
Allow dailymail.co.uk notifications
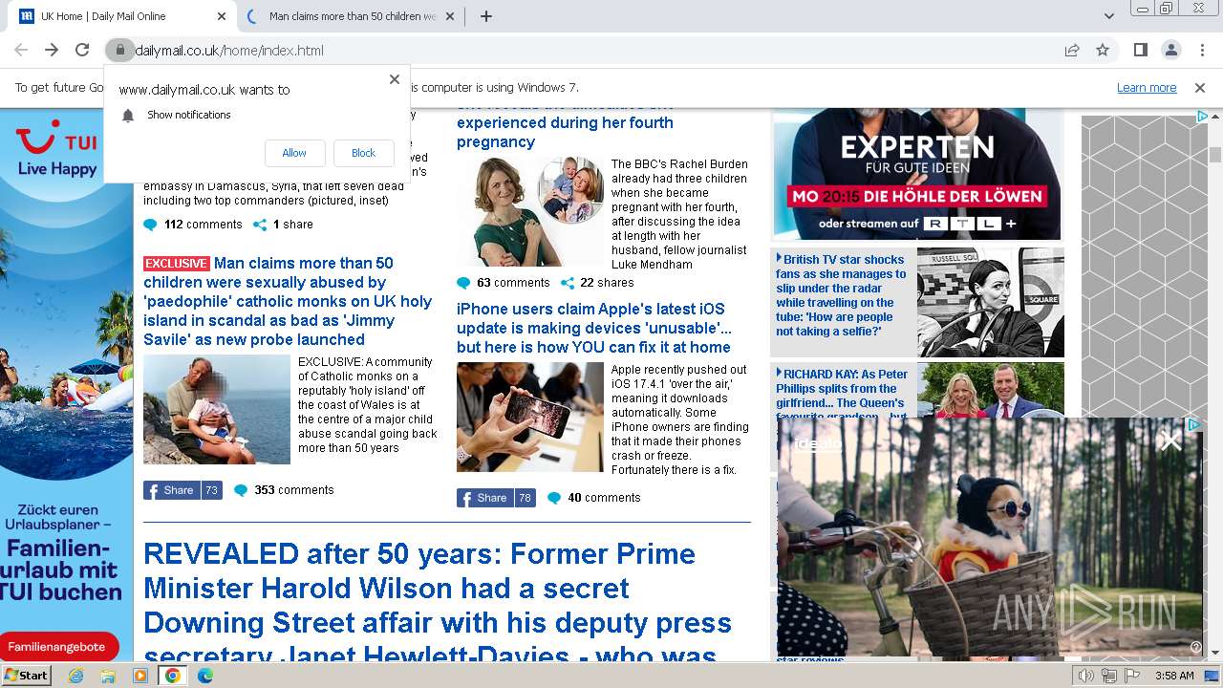coord(294,153)
